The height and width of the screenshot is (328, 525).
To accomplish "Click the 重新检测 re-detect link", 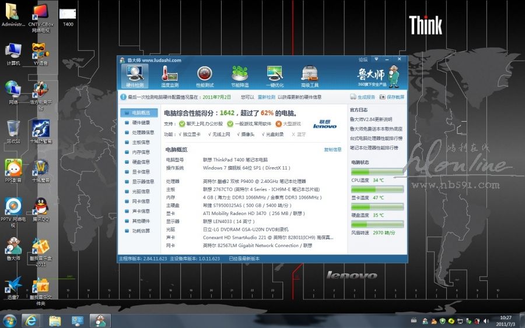I will coord(267,97).
